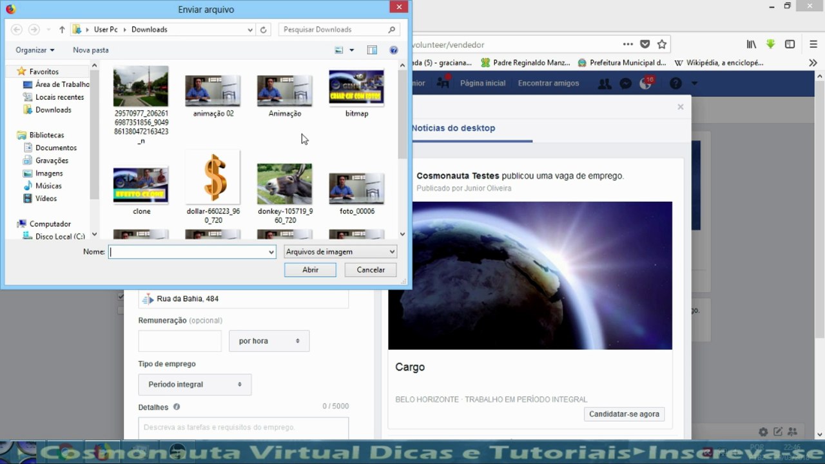Open the Firefox Library icon
Viewport: 825px width, 464px height.
click(x=752, y=44)
